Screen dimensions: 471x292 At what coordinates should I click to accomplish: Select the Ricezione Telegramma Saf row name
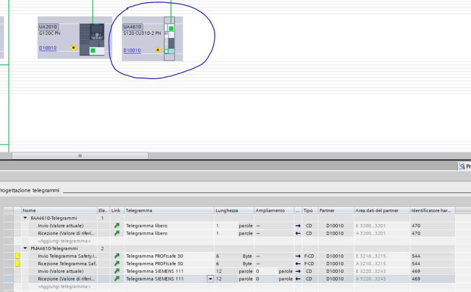pyautogui.click(x=67, y=263)
